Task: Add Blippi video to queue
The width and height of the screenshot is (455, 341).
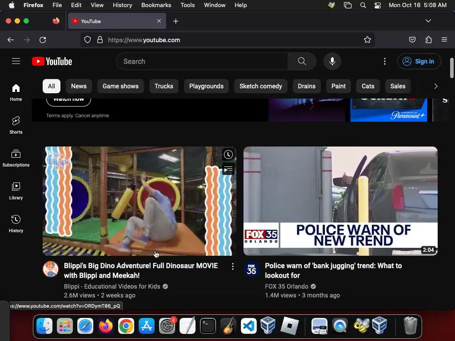Action: click(228, 169)
